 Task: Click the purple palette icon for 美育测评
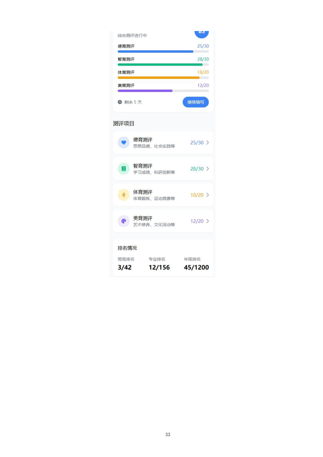point(124,221)
